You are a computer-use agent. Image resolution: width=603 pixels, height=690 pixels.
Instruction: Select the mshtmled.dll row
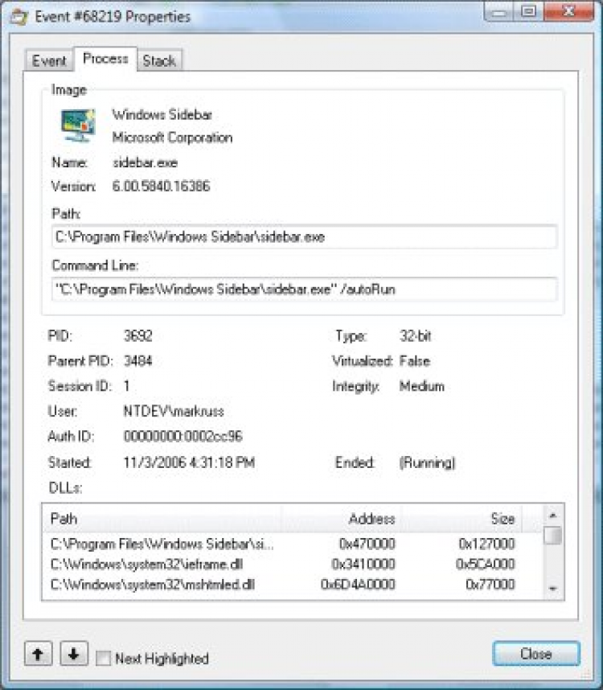[x=292, y=585]
